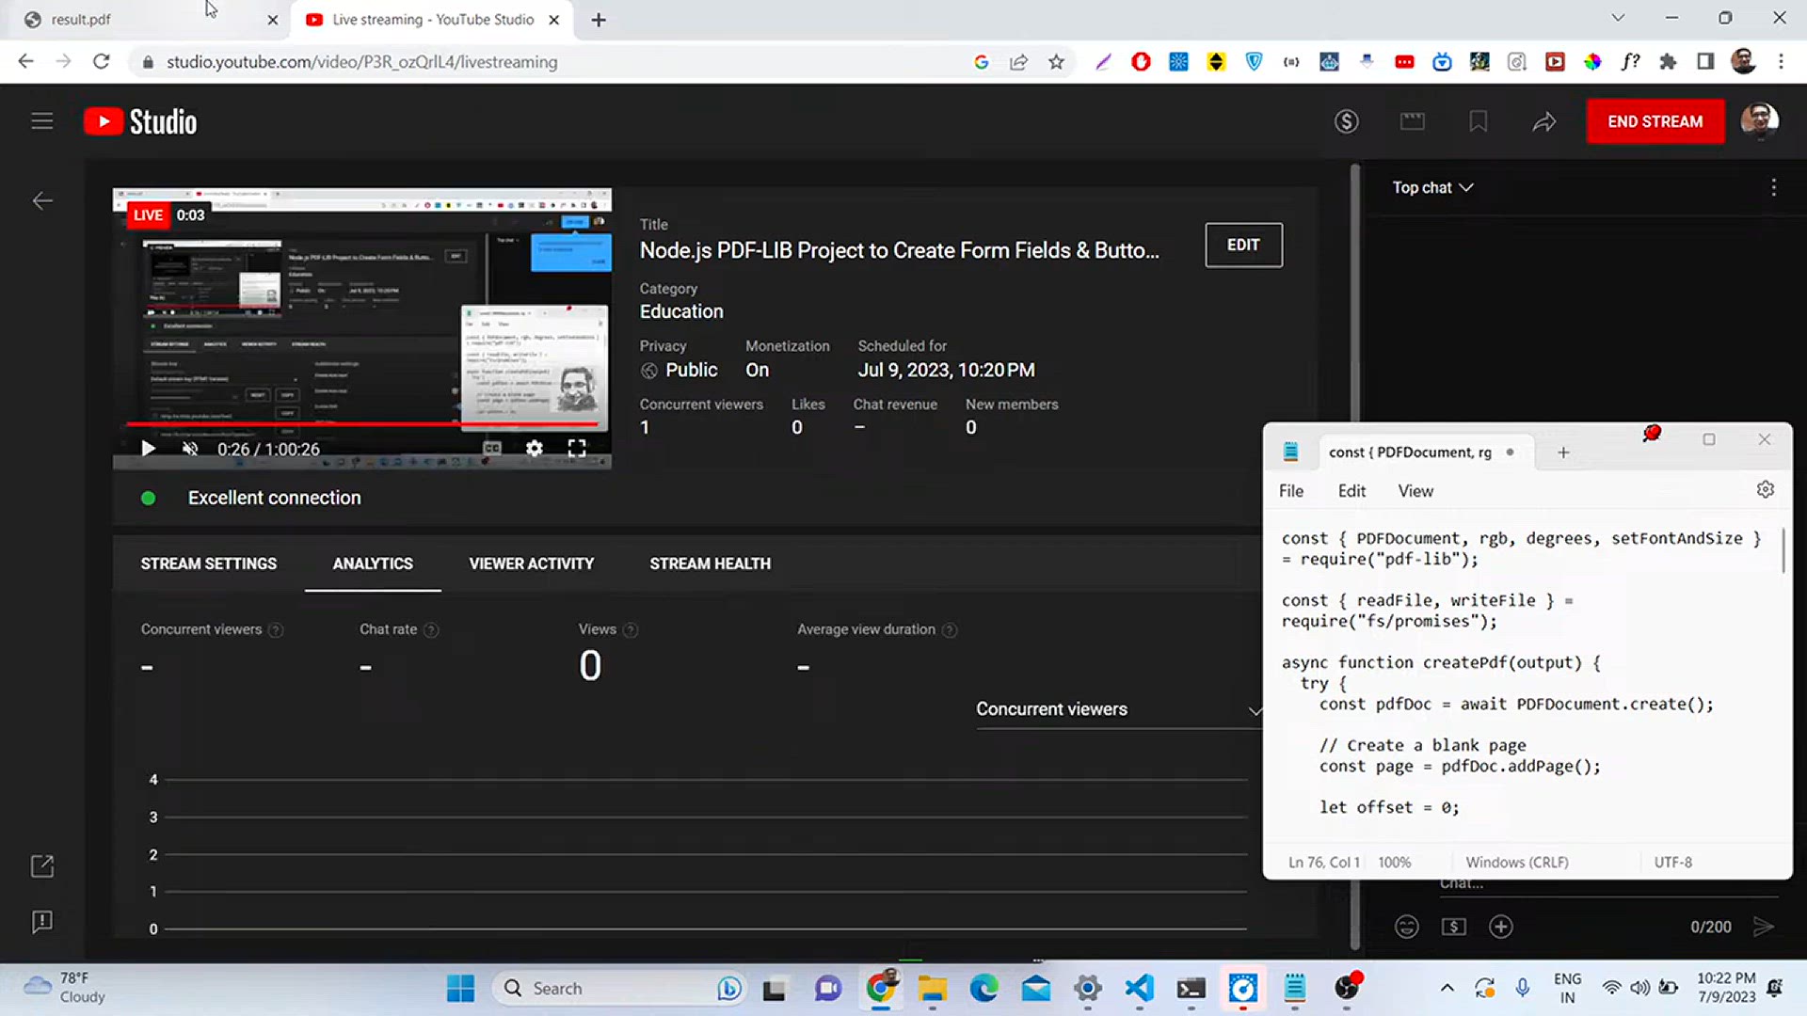
Task: Open chat three-dot options menu
Action: pyautogui.click(x=1773, y=187)
